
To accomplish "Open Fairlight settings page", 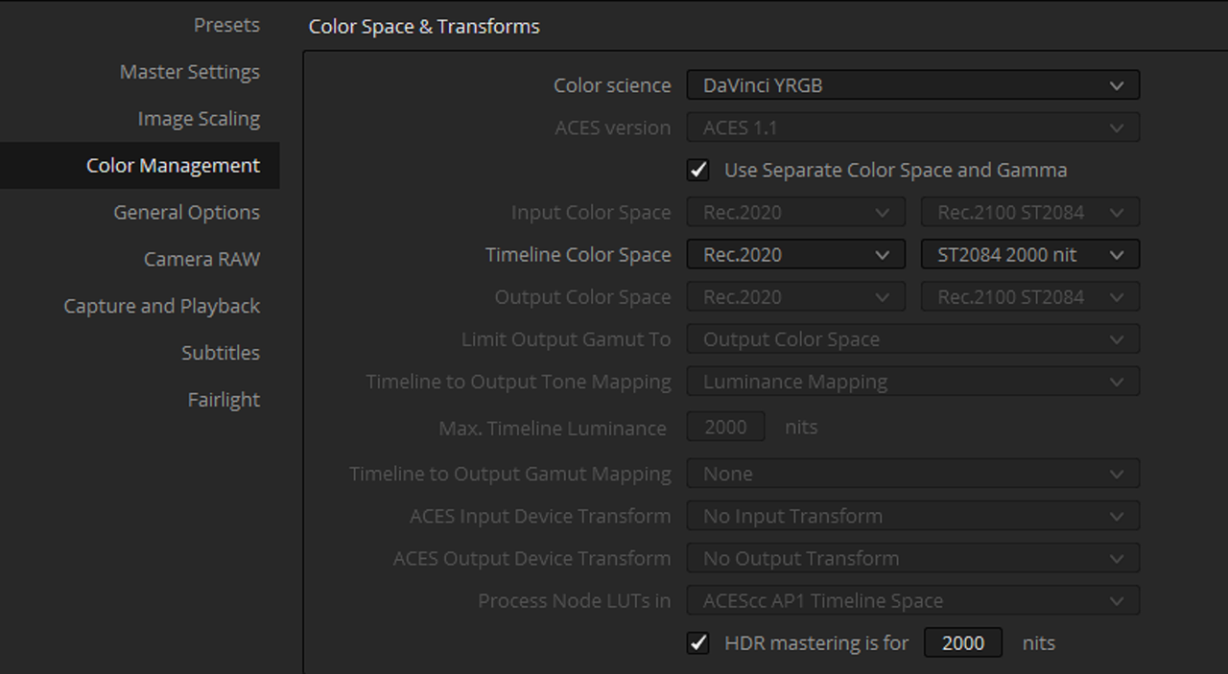I will pyautogui.click(x=224, y=400).
